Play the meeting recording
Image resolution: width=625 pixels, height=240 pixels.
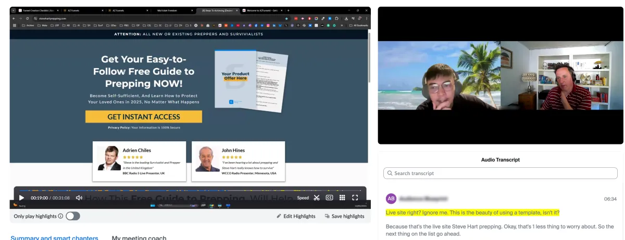click(21, 197)
